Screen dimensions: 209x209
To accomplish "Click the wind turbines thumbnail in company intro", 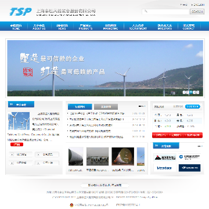I will (x=19, y=121).
